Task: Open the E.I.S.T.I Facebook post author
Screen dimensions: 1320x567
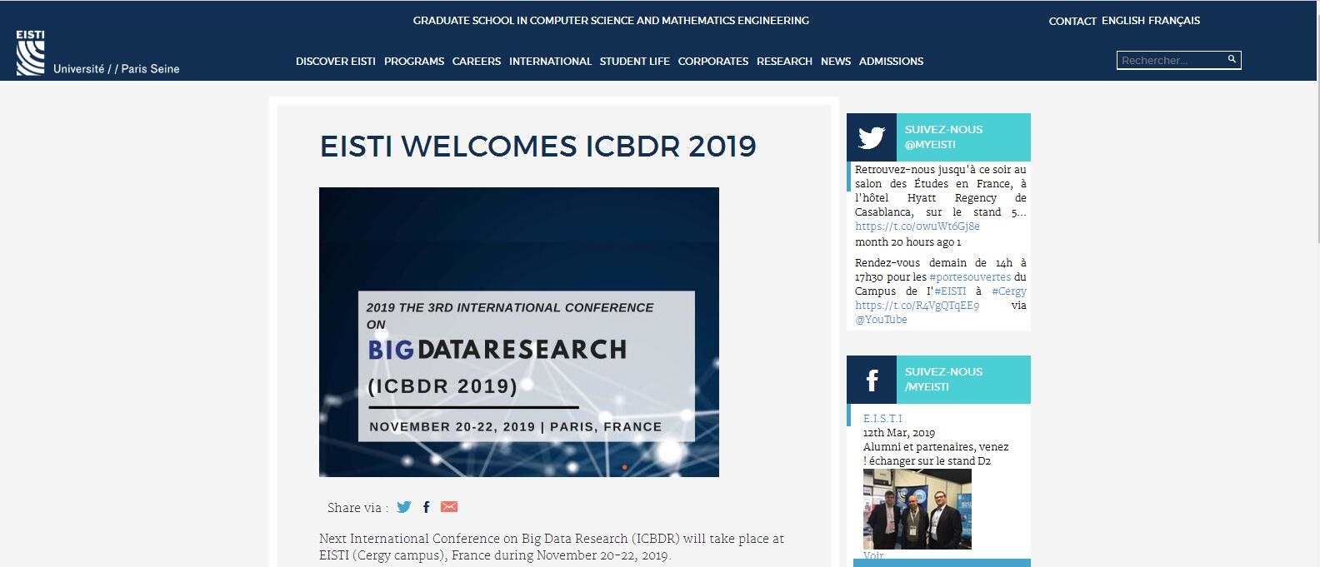Action: [x=882, y=419]
